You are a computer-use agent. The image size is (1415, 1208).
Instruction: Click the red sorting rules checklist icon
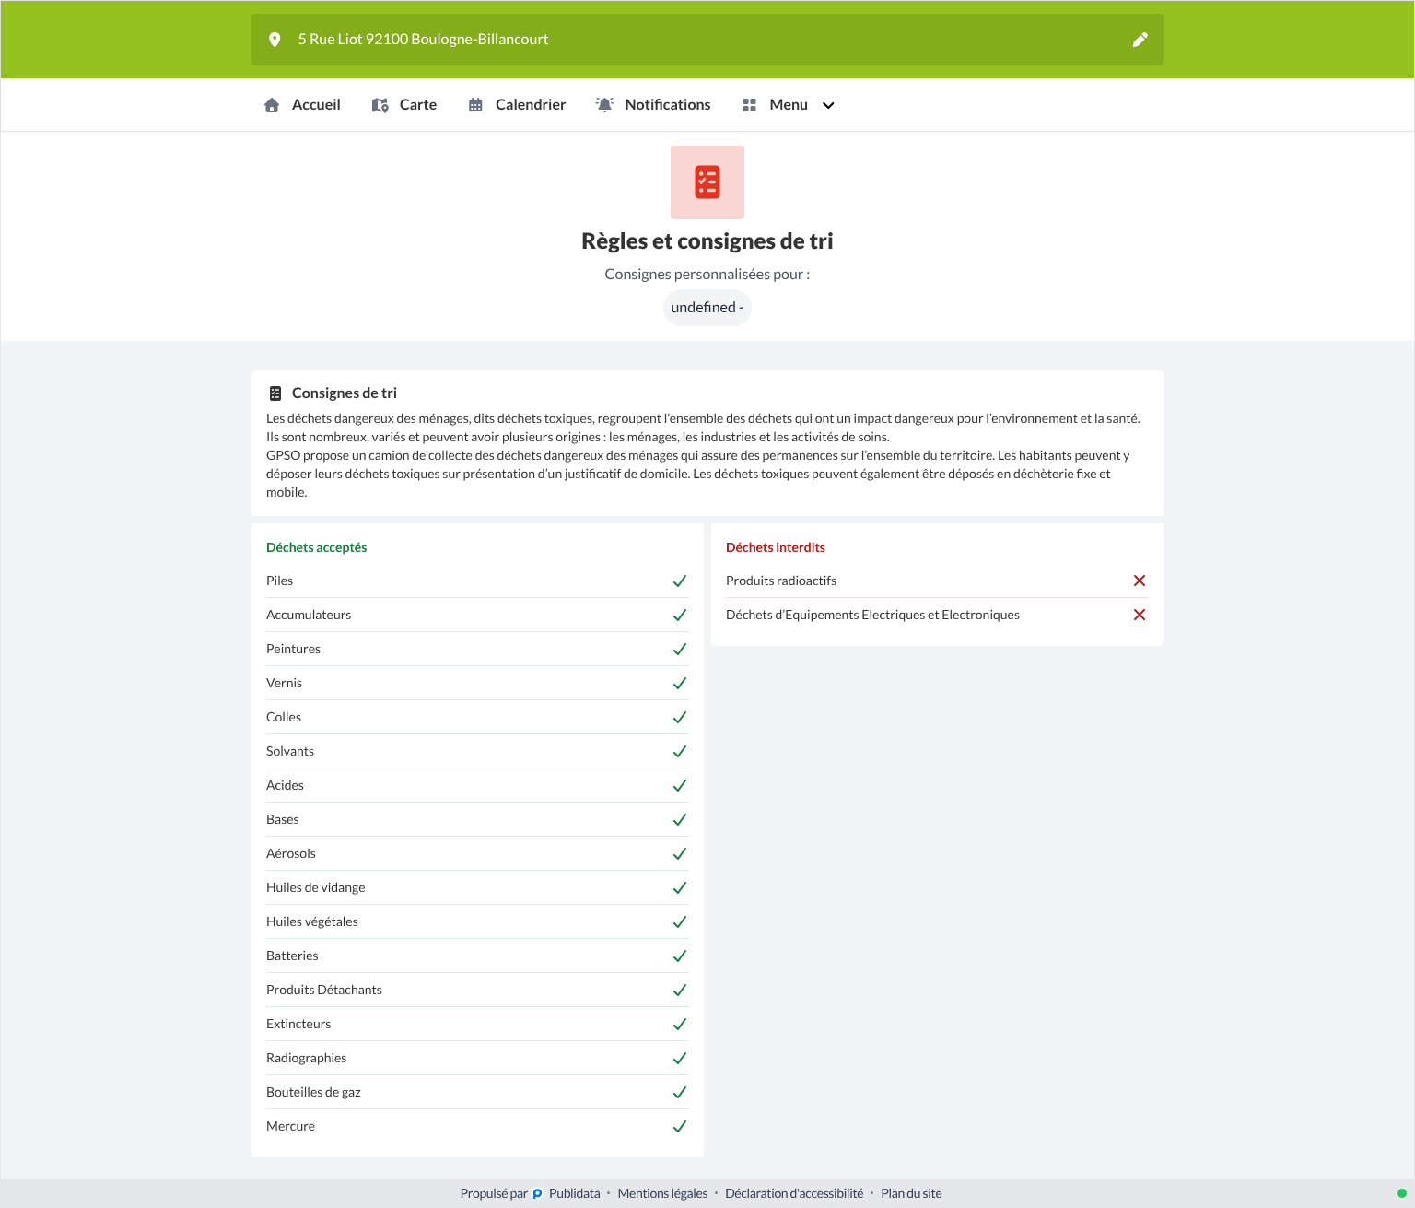(707, 182)
